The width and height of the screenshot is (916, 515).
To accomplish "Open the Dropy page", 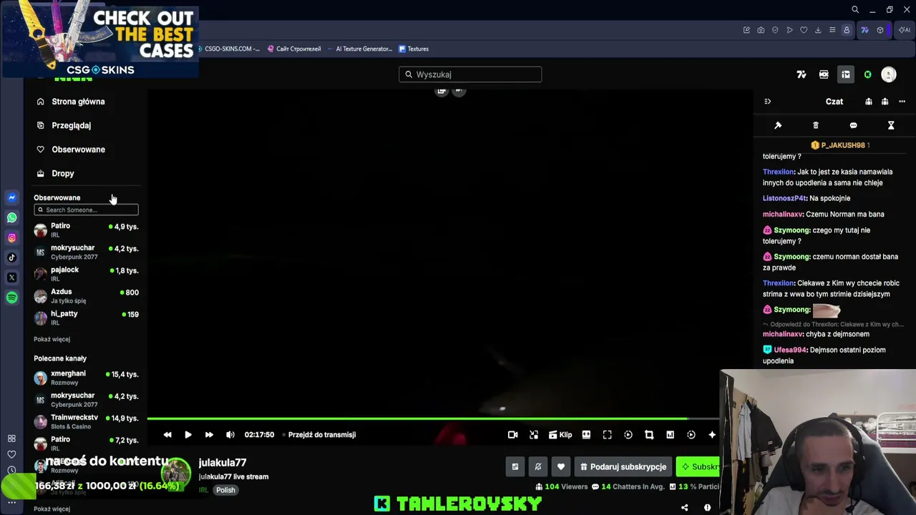I will (x=56, y=173).
